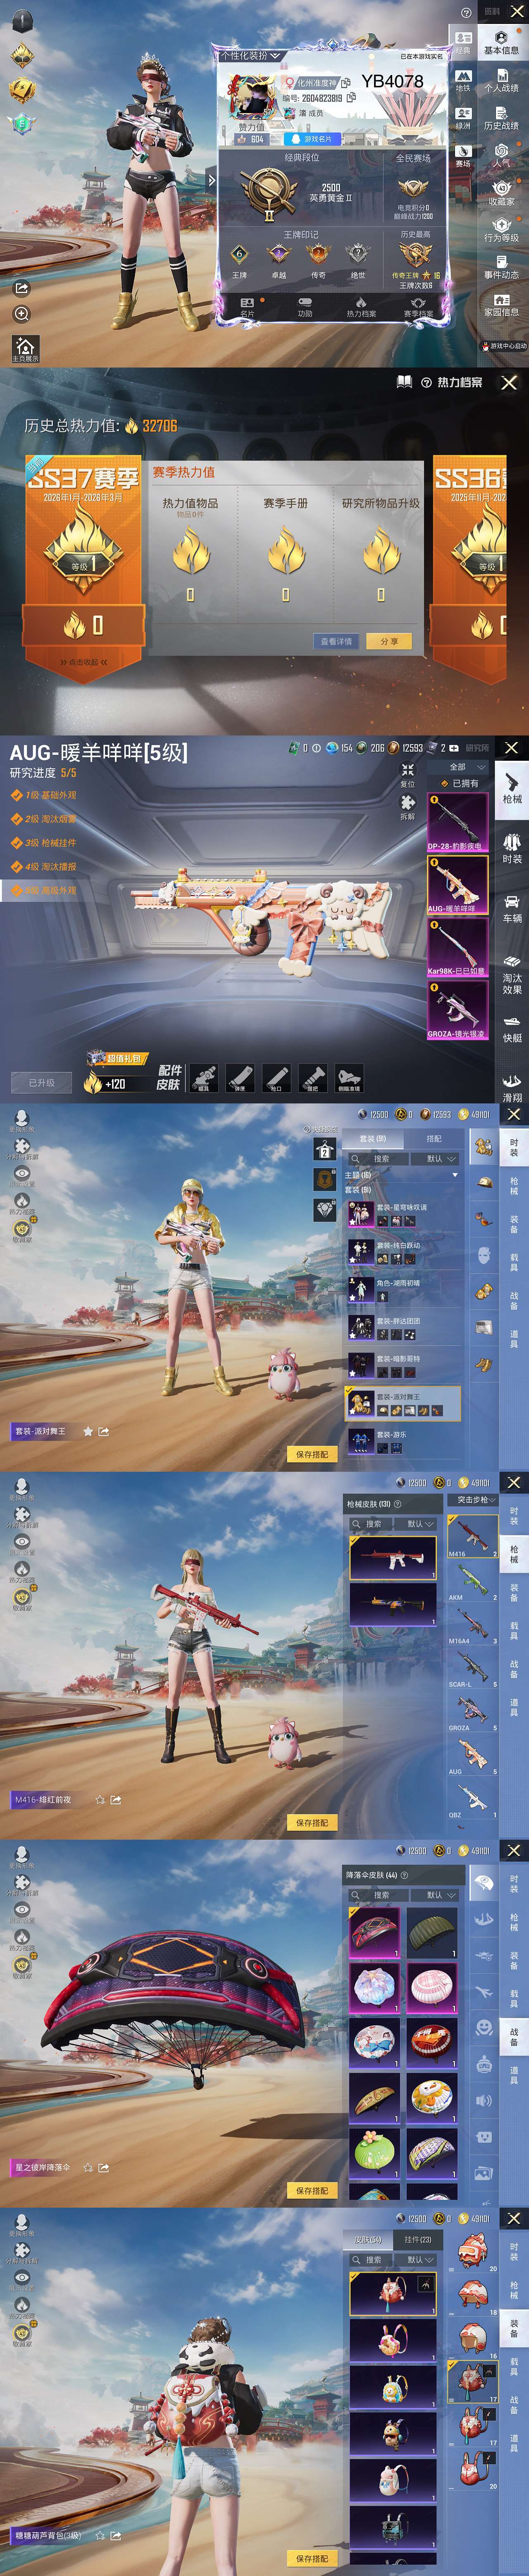Toggle the 1级 基础外观 research level
Image resolution: width=529 pixels, height=2576 pixels.
44,795
